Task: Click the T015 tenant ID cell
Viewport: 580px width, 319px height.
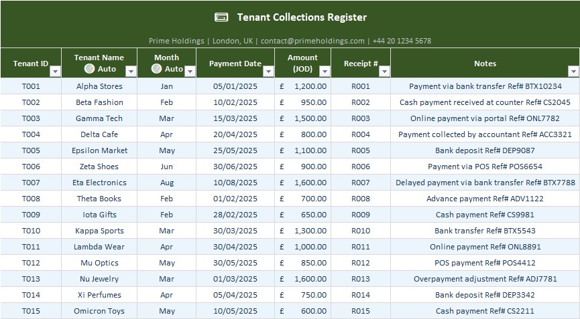Action: pyautogui.click(x=31, y=311)
